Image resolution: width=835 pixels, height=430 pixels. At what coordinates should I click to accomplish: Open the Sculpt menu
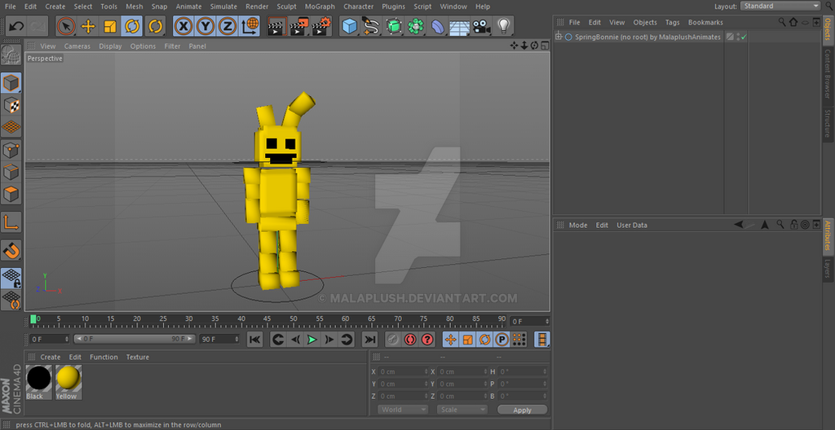286,7
